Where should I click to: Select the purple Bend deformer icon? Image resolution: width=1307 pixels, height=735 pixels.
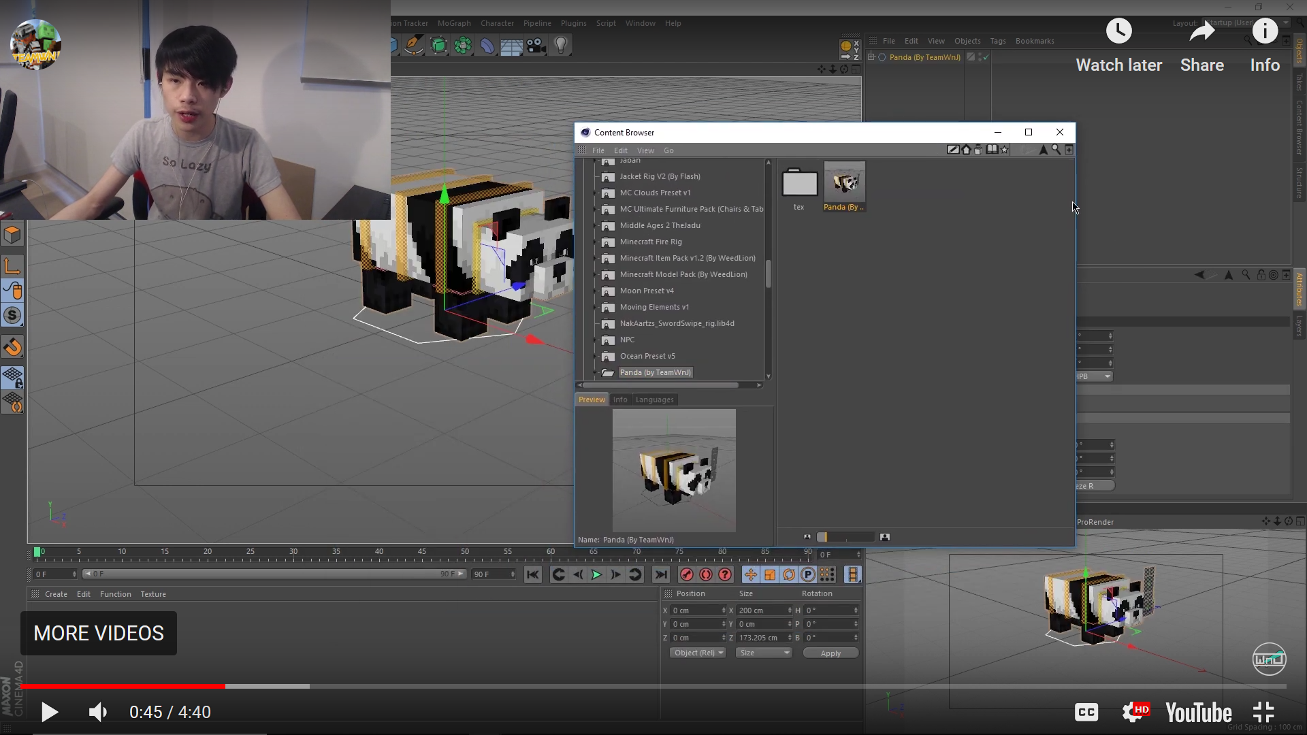coord(487,46)
